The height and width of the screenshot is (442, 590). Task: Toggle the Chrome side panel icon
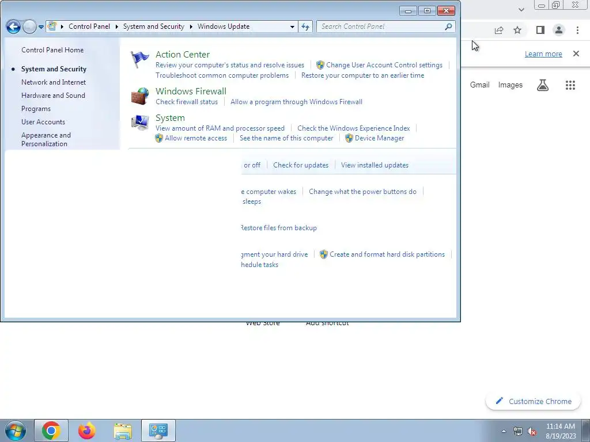540,30
